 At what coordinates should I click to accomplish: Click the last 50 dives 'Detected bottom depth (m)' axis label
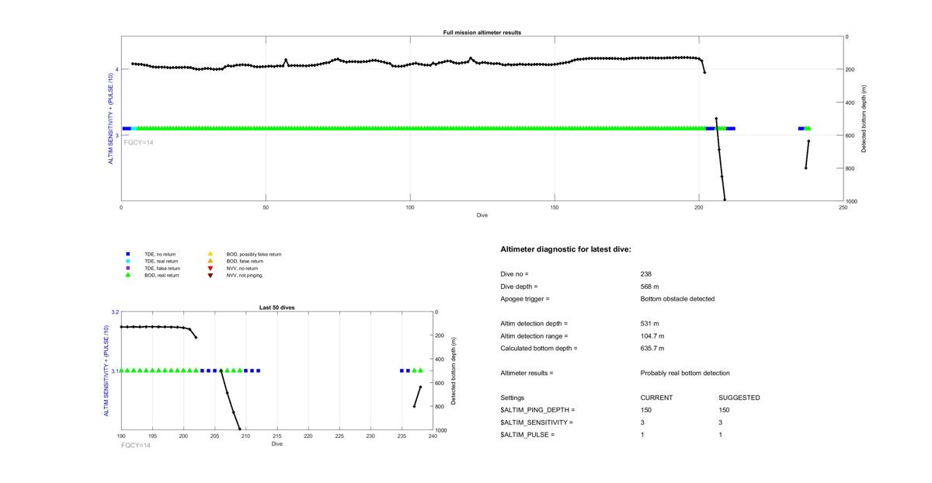click(453, 371)
